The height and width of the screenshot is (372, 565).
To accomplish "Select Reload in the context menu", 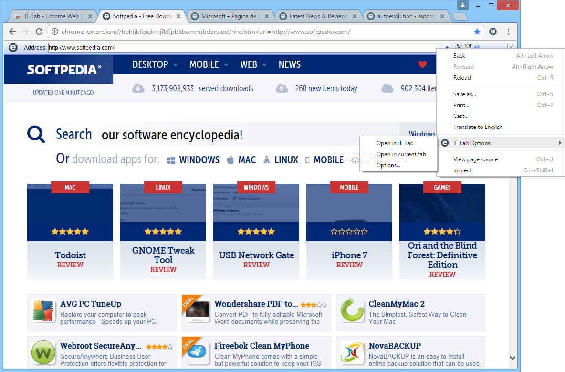I will coord(501,77).
